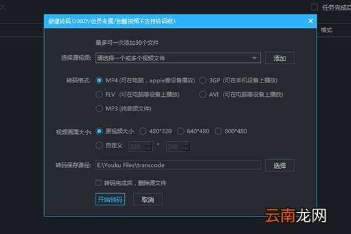Click 取消 button
Screen dimensions: 351x234
[x=148, y=200]
